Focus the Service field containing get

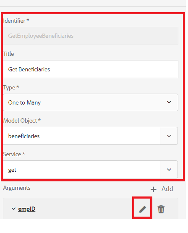[81, 170]
